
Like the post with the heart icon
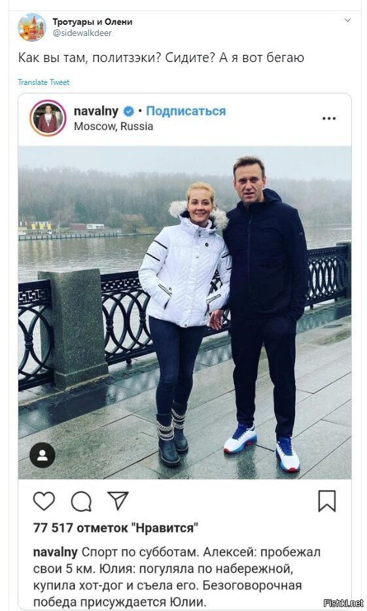pyautogui.click(x=44, y=501)
